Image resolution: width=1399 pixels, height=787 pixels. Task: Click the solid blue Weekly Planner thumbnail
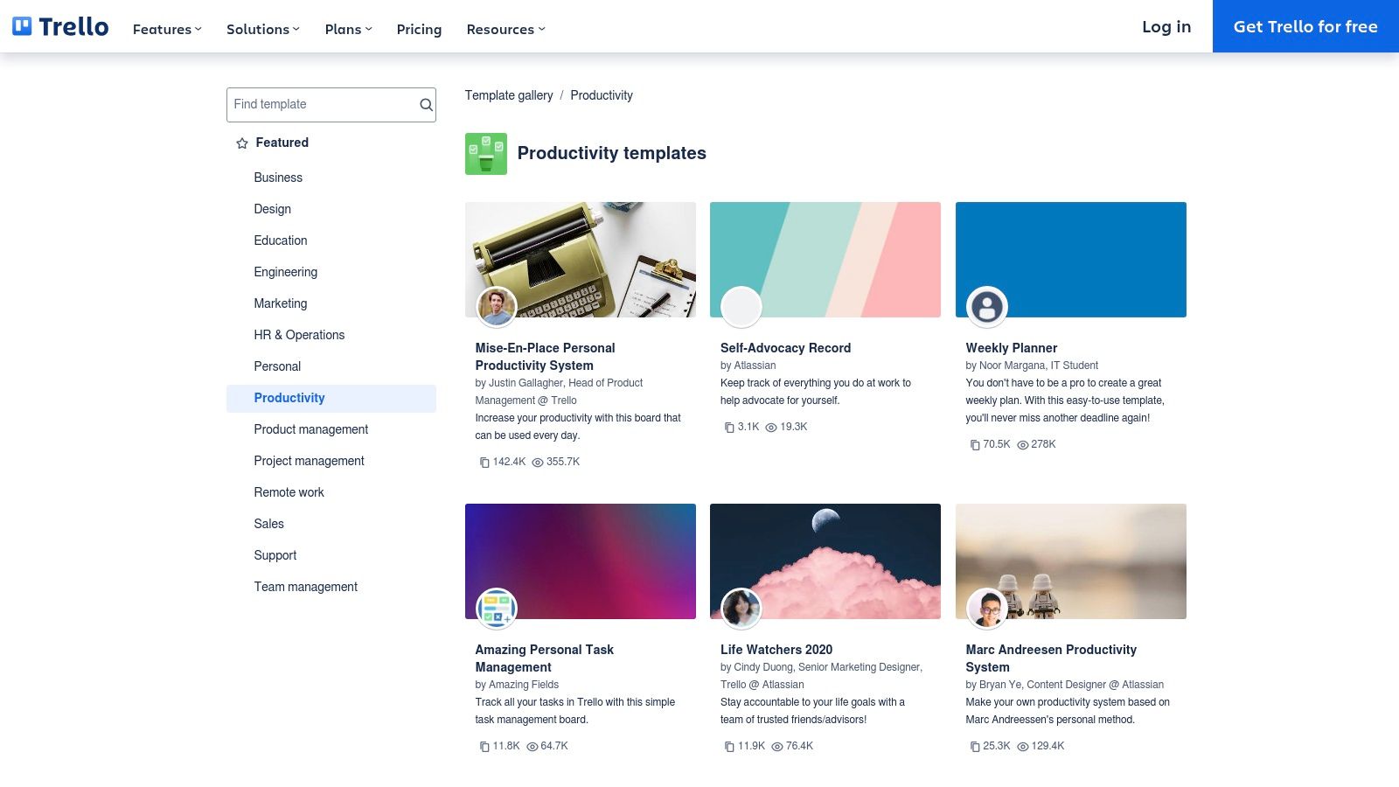coord(1071,260)
